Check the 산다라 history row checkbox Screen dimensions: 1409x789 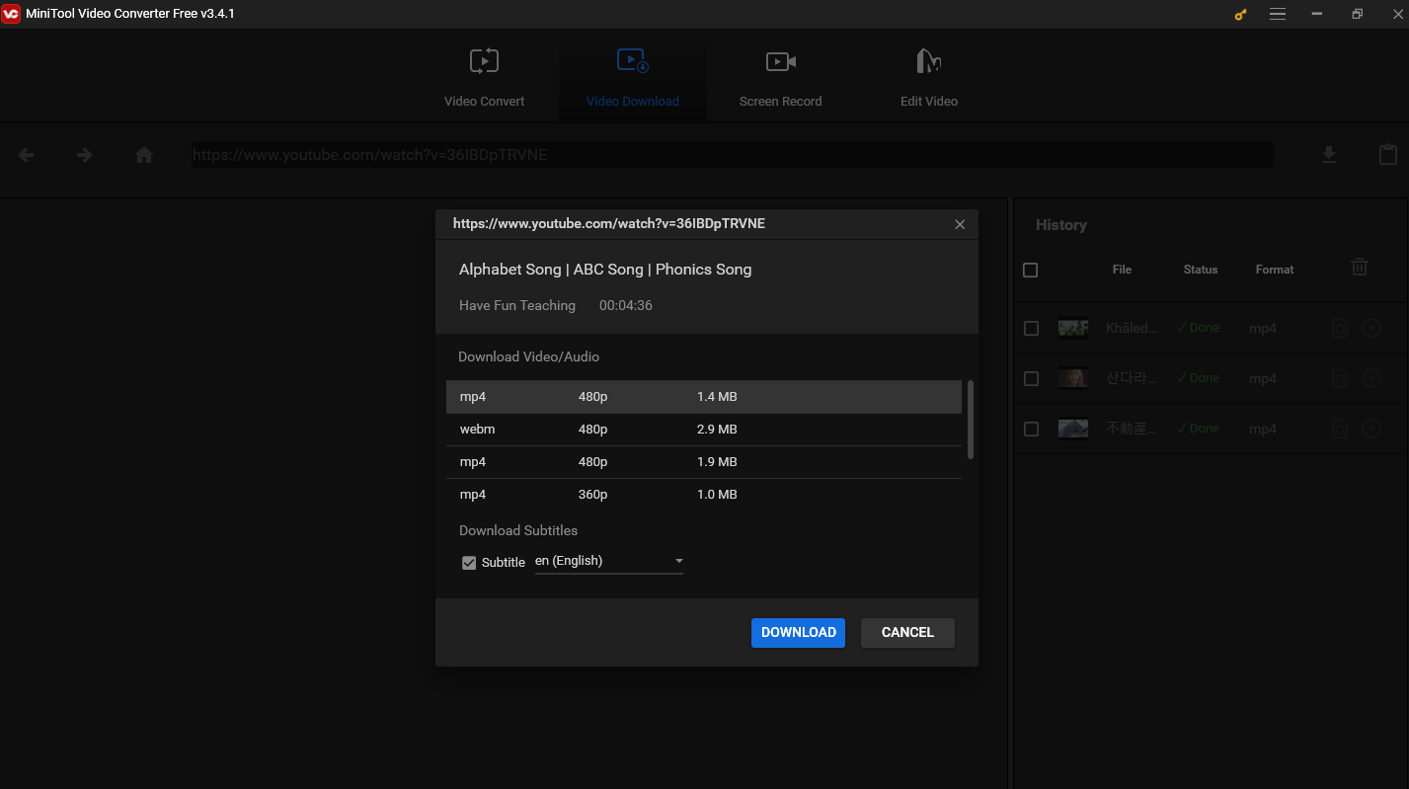click(x=1031, y=379)
